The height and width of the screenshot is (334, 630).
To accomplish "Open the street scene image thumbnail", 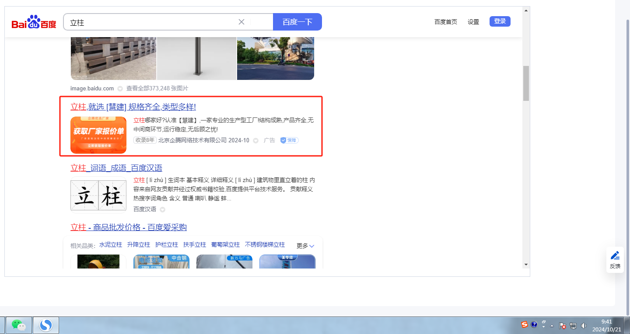I will click(276, 59).
